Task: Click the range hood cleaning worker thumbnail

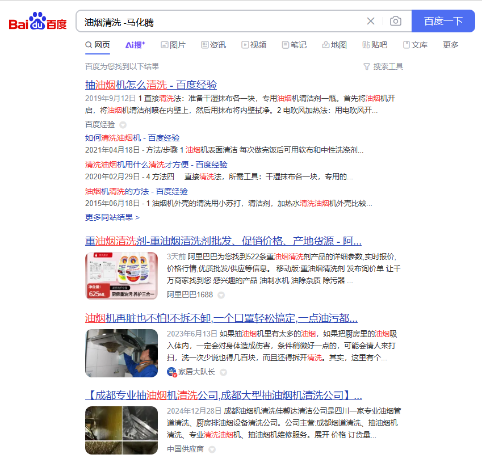Action: 121,353
